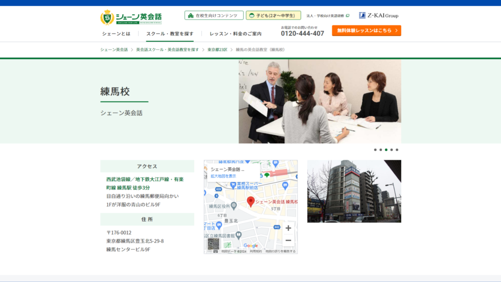The image size is (501, 282).
Task: Select the first slideshow dot
Action: [375, 150]
